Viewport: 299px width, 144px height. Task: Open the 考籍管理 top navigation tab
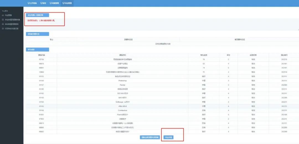point(54,3)
